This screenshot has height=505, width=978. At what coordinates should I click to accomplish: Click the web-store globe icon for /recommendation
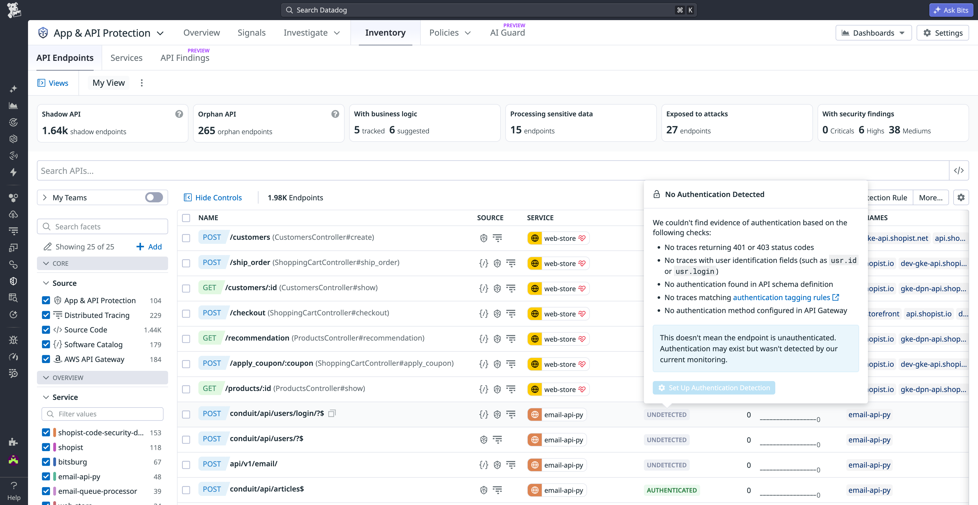pos(535,339)
